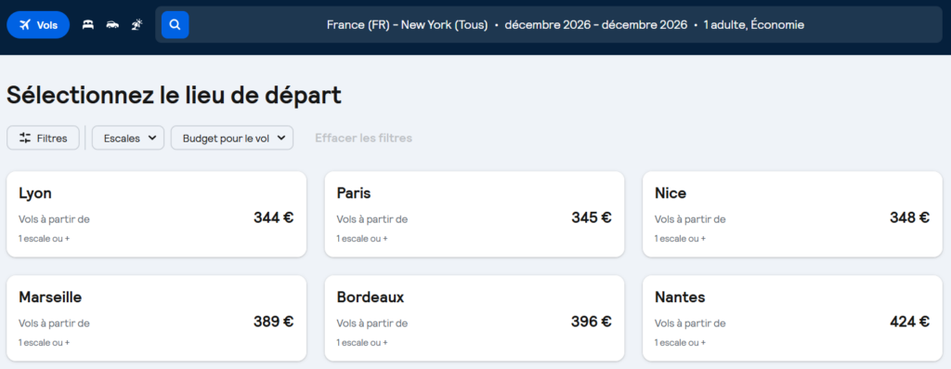Image resolution: width=951 pixels, height=369 pixels.
Task: Click the hotels bed icon
Action: point(88,25)
